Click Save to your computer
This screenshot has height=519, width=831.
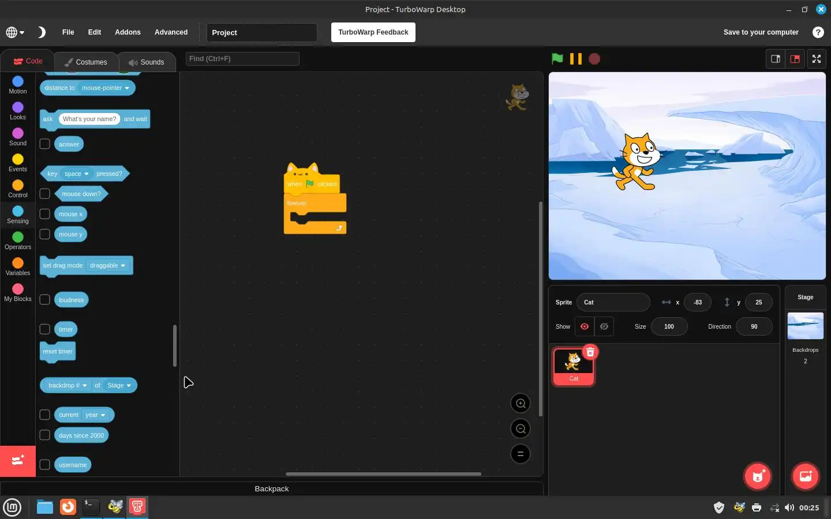761,32
